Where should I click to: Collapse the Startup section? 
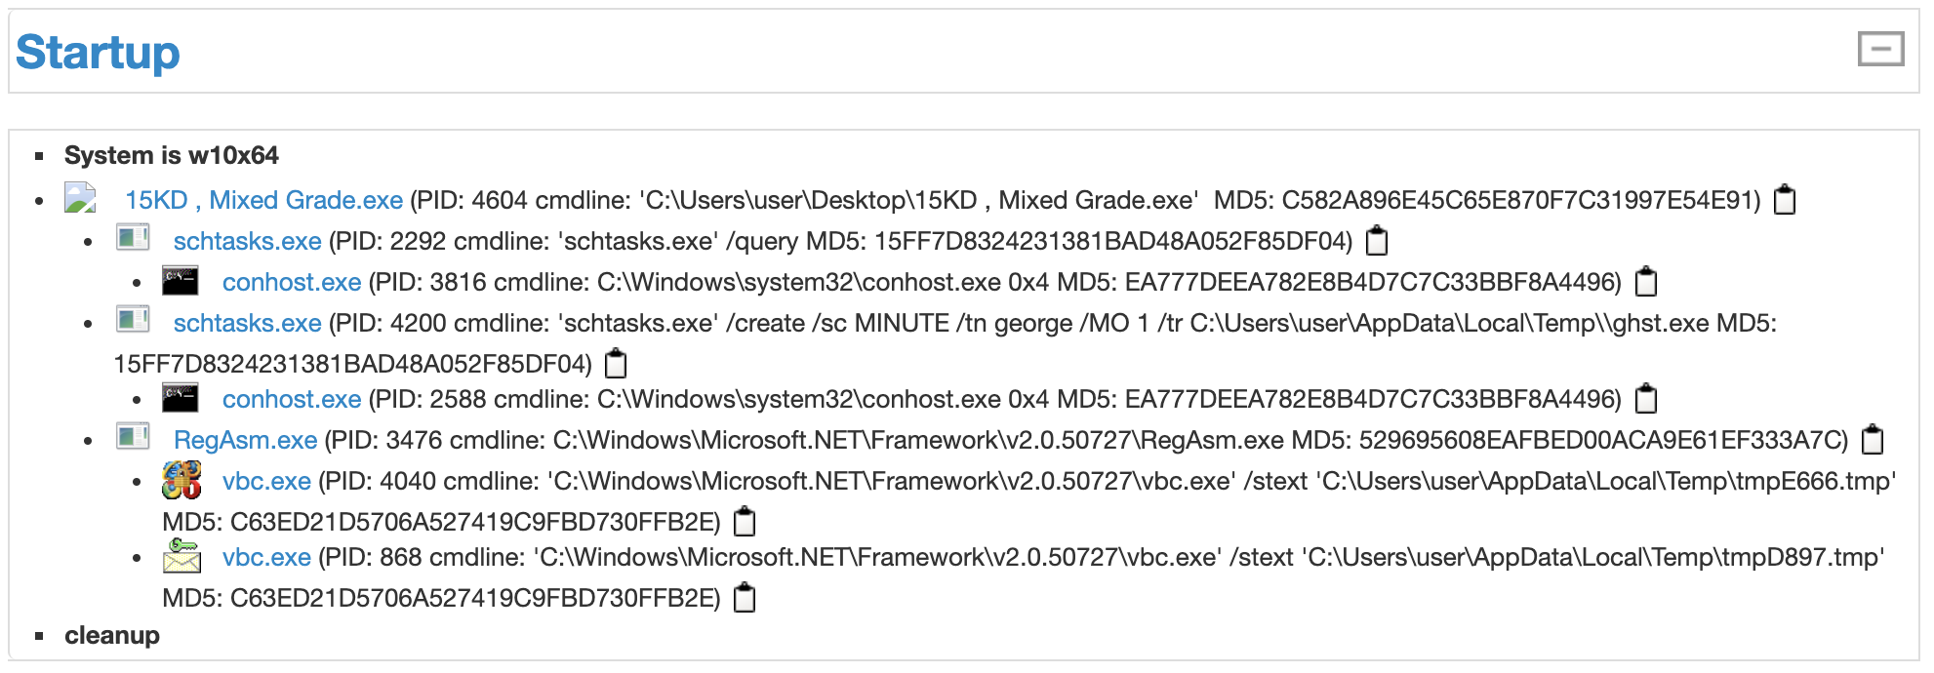pos(1880,49)
